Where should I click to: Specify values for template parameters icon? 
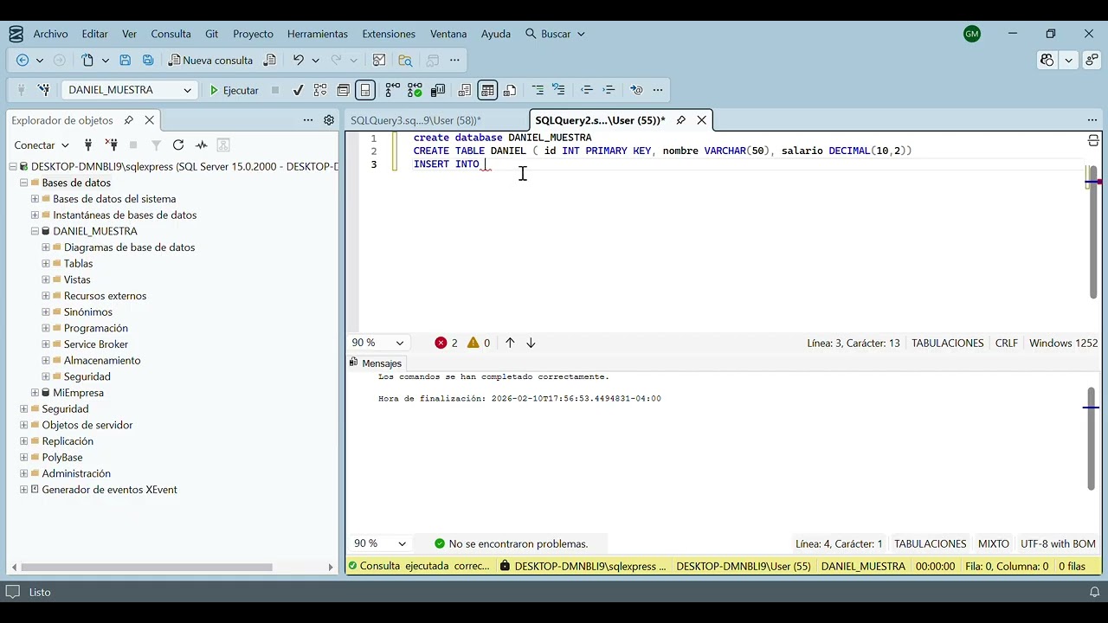[x=636, y=90]
